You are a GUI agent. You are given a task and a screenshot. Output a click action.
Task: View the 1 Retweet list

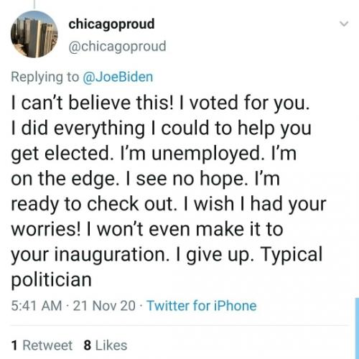click(42, 345)
